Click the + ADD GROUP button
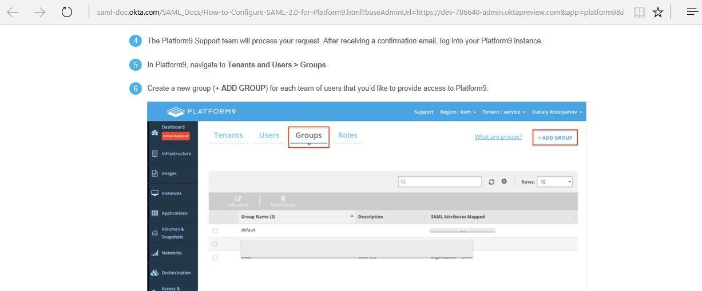This screenshot has width=702, height=291. click(x=555, y=138)
